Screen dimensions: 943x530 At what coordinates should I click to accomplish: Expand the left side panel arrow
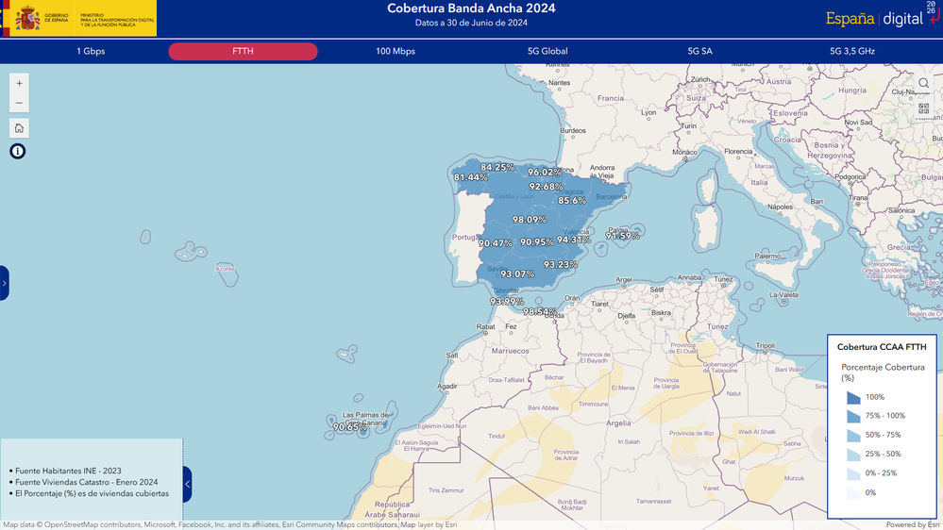[x=4, y=282]
